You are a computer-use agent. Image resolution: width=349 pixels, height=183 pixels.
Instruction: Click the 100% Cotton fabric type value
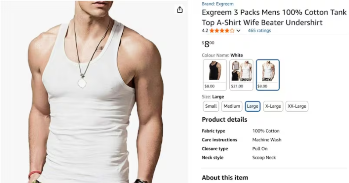(x=266, y=131)
